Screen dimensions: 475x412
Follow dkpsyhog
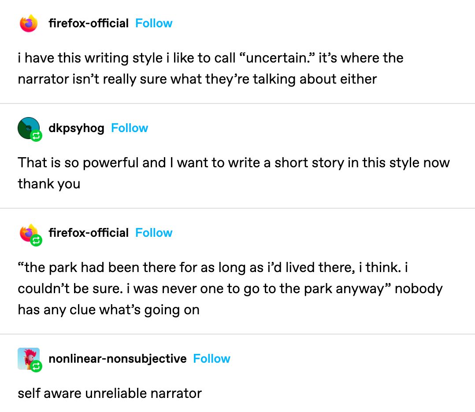(x=130, y=128)
